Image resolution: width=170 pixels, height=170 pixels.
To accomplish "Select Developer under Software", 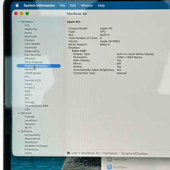I will point(31,142).
